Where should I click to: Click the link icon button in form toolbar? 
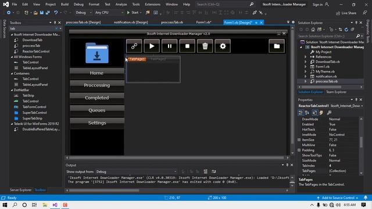pos(134,46)
